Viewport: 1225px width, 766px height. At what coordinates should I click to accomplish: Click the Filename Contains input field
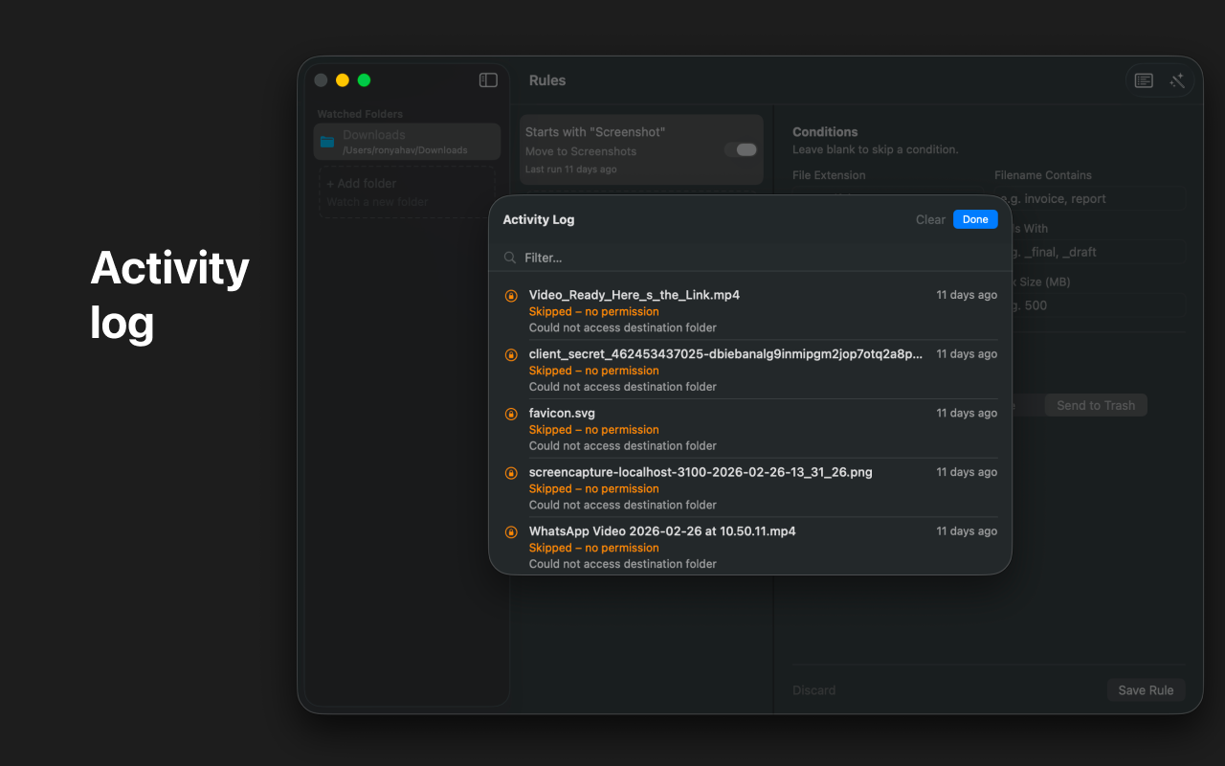[x=1090, y=199]
